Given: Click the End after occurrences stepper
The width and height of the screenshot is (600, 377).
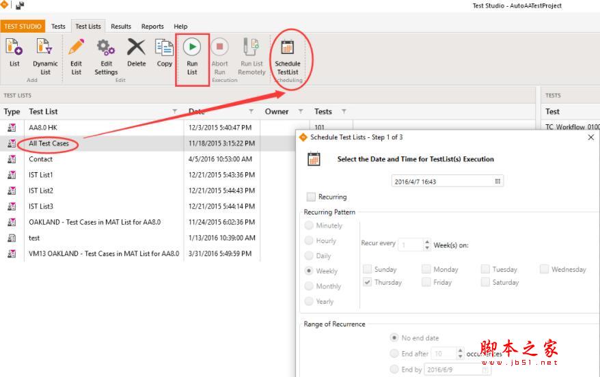Looking at the screenshot, I should tap(461, 353).
